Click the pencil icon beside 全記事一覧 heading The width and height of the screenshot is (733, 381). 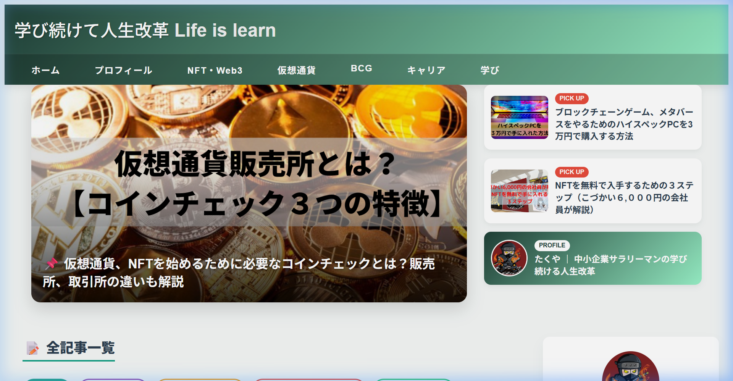(32, 348)
